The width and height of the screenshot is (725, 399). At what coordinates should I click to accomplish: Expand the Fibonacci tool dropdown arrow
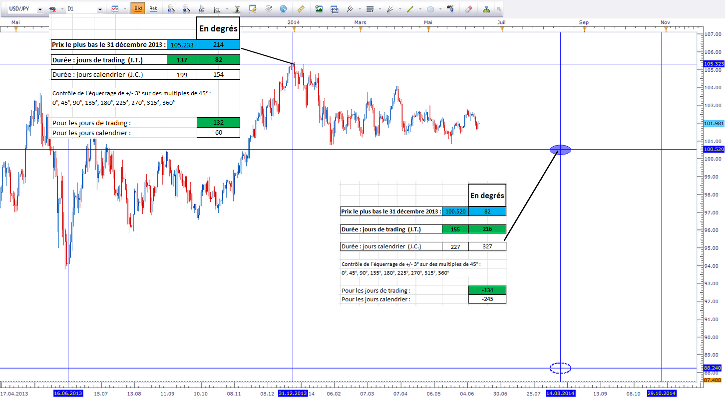(x=379, y=9)
